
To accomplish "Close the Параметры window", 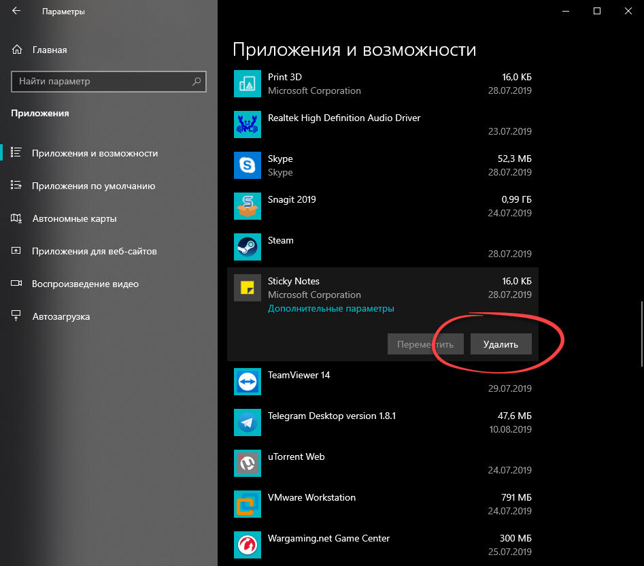I will click(628, 11).
